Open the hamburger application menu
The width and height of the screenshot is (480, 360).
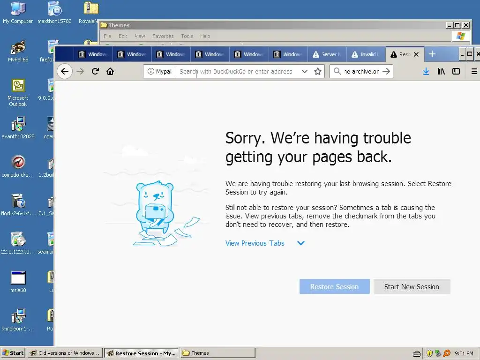[474, 71]
